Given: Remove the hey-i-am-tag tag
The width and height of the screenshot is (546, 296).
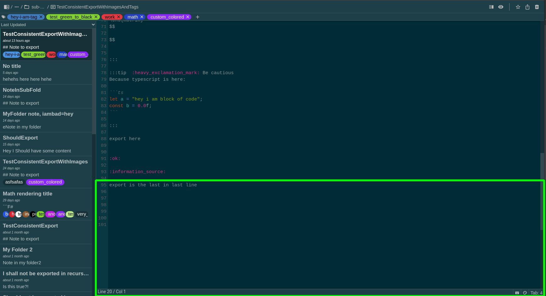Looking at the screenshot, I should click(41, 17).
